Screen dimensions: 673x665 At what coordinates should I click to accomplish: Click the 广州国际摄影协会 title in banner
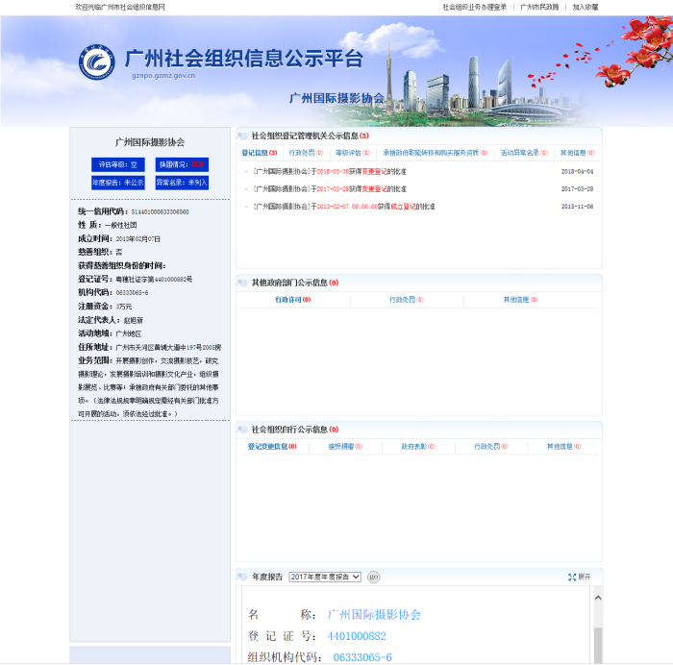click(336, 98)
